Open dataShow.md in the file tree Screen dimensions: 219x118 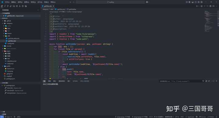[x=12, y=61]
